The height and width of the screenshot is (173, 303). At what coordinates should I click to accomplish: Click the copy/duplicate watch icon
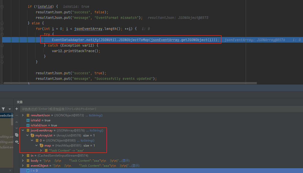(17, 135)
